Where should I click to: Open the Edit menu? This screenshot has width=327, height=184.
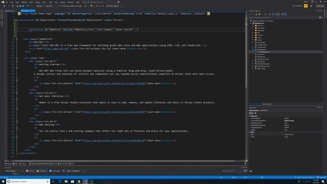(12, 2)
